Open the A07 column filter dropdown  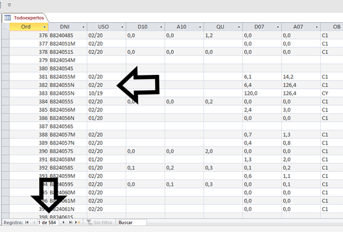pyautogui.click(x=317, y=27)
